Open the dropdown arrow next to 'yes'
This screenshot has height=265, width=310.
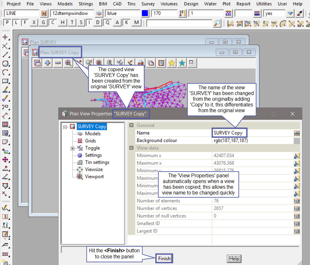(x=290, y=13)
